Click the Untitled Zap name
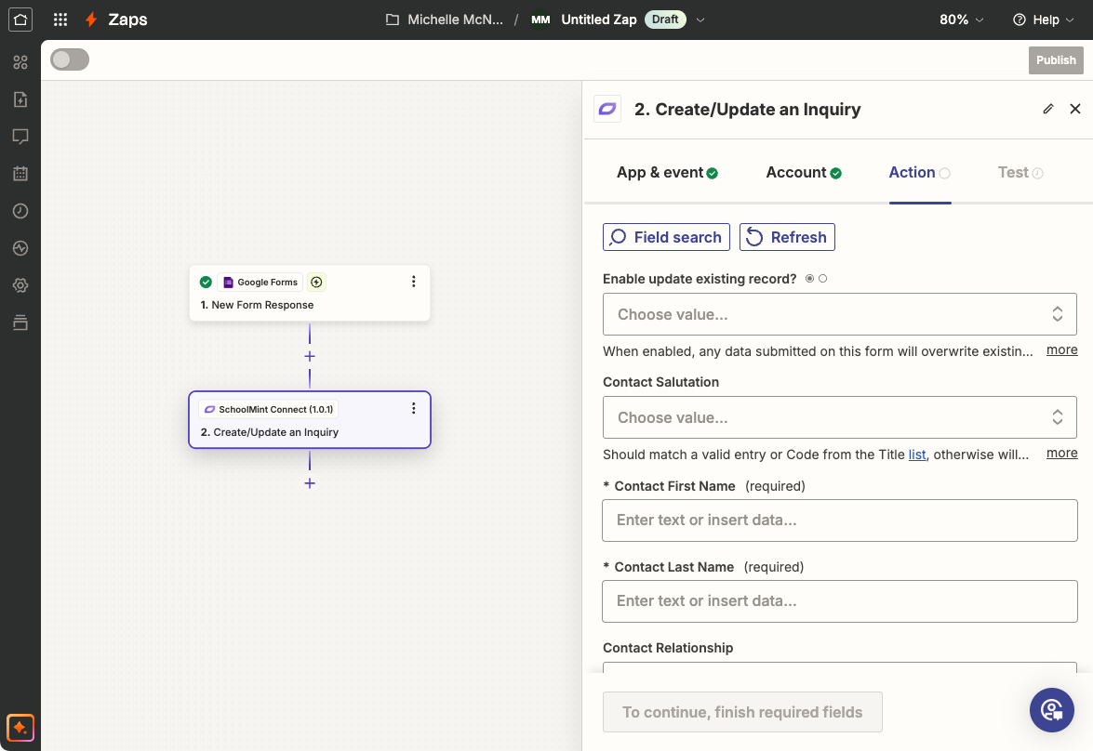Viewport: 1093px width, 751px height. pos(599,20)
